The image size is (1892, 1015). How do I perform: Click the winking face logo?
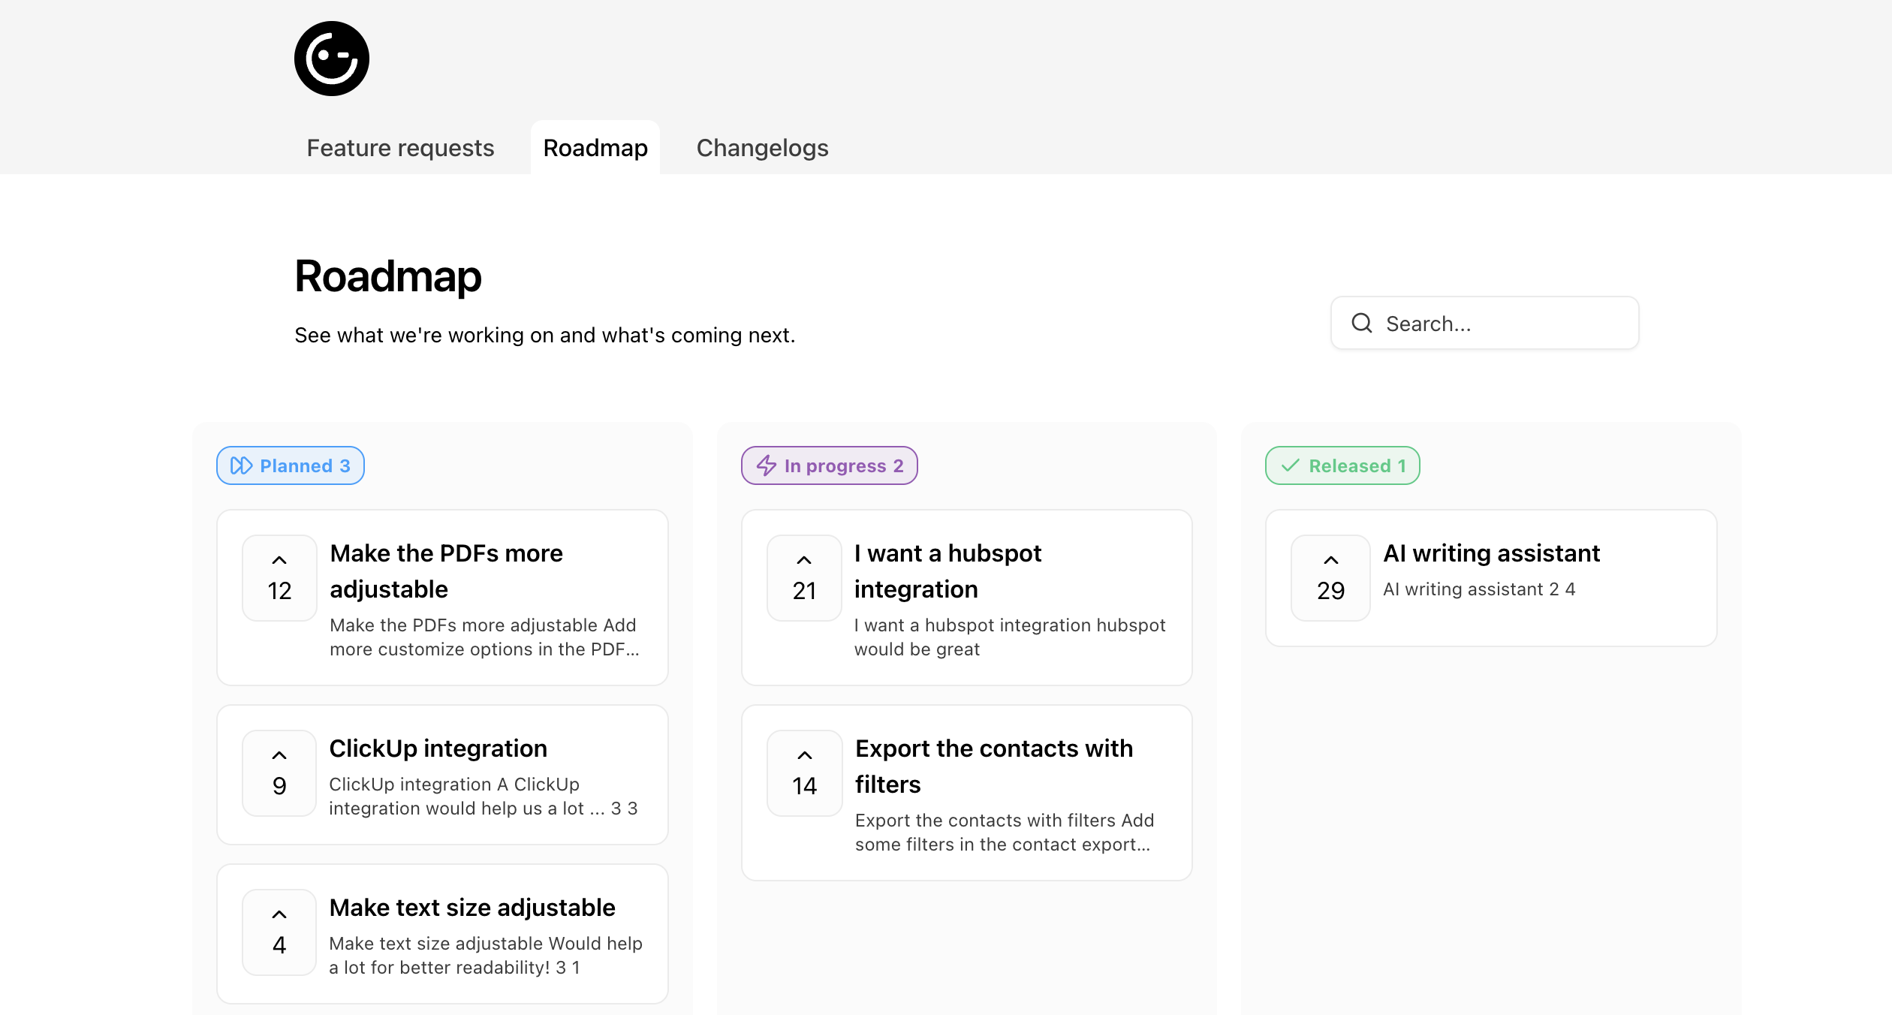coord(331,59)
